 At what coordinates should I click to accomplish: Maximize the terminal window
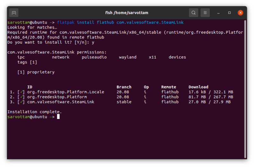point(230,13)
